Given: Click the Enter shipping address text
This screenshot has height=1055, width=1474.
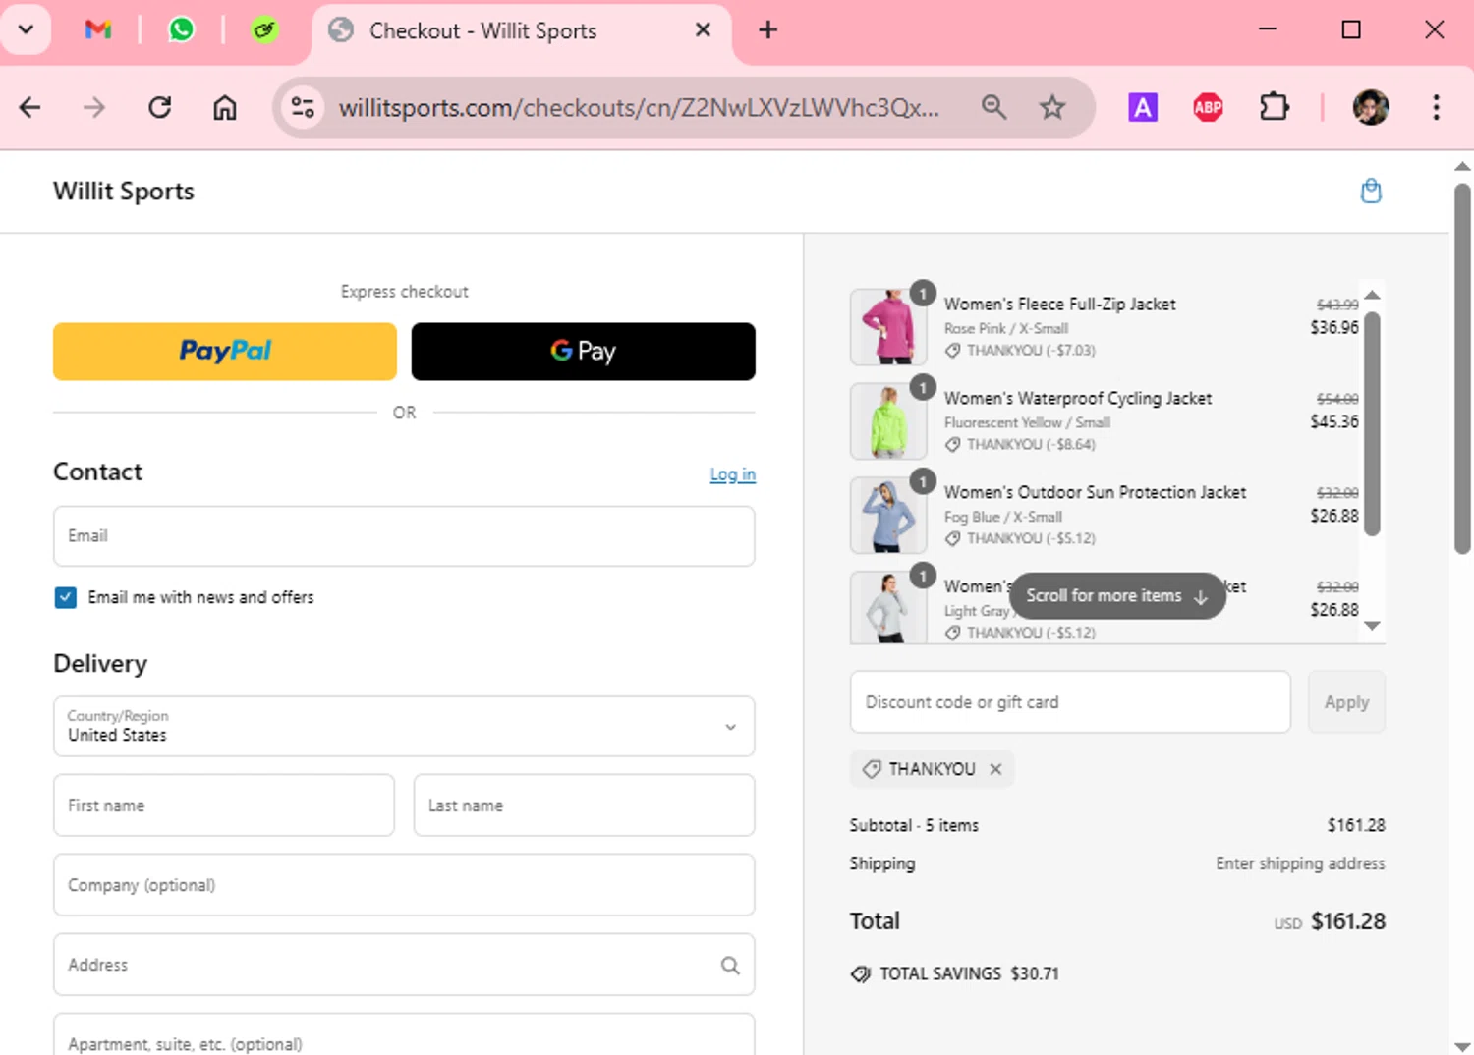Looking at the screenshot, I should (x=1300, y=863).
